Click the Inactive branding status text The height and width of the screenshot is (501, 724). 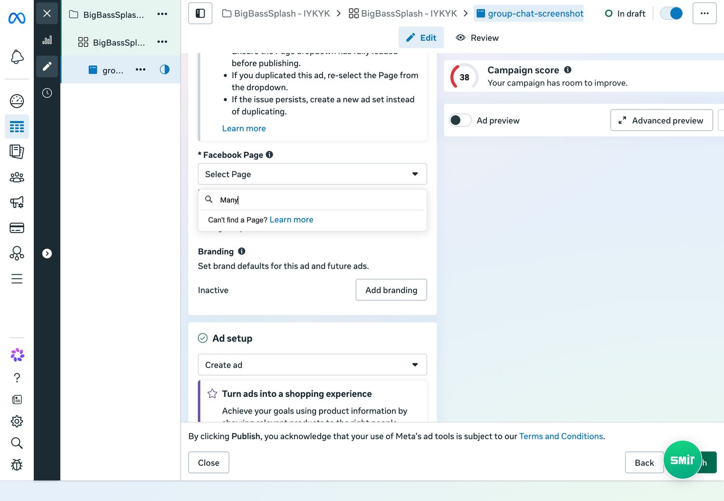pos(213,290)
